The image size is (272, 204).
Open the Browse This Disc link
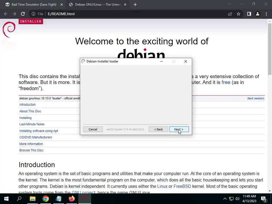[x=31, y=150]
